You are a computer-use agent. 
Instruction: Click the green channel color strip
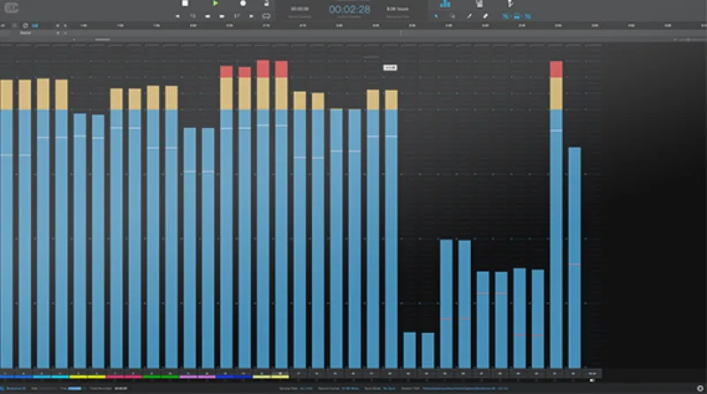[x=161, y=377]
